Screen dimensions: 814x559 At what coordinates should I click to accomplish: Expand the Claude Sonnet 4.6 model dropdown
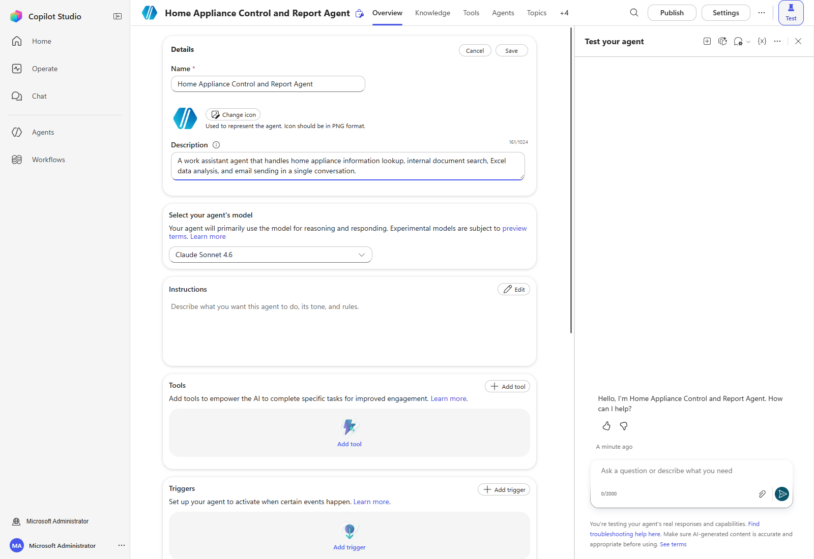click(x=271, y=255)
